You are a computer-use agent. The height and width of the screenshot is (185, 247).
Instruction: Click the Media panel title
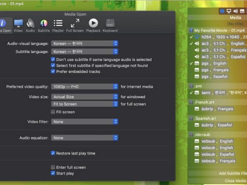coord(236,18)
